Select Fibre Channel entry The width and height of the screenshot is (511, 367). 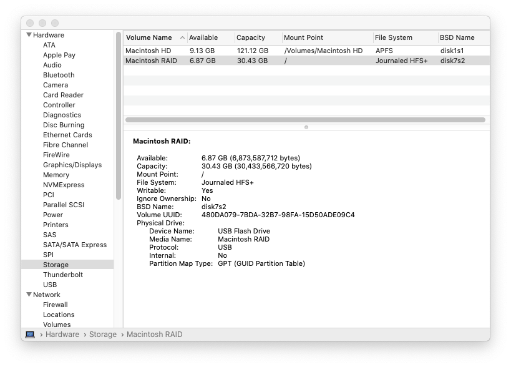tap(66, 145)
